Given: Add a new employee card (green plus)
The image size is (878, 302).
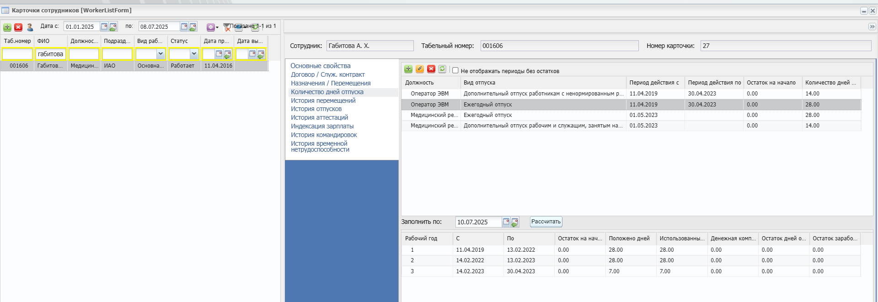Looking at the screenshot, I should point(7,27).
